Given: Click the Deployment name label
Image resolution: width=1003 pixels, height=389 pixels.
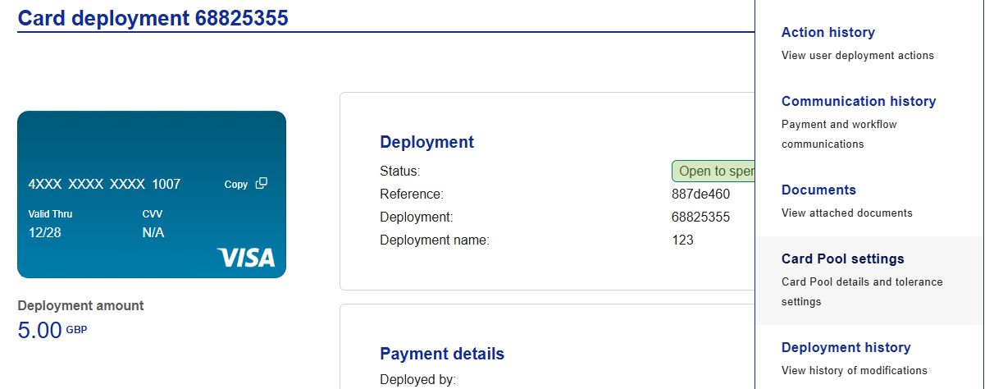Looking at the screenshot, I should click(x=435, y=240).
